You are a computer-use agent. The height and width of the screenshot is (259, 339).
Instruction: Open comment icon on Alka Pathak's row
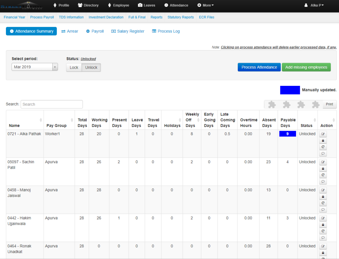(x=323, y=154)
